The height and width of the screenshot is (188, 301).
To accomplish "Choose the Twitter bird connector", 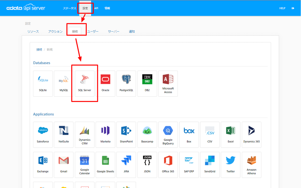I will [231, 165].
